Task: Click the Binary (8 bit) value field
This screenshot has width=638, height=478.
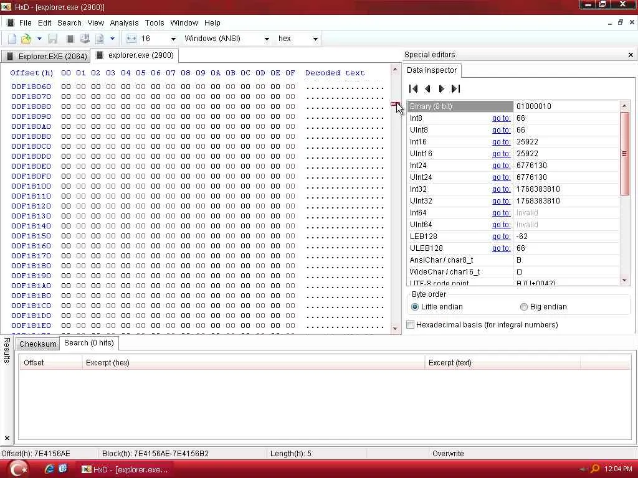Action: coord(566,106)
